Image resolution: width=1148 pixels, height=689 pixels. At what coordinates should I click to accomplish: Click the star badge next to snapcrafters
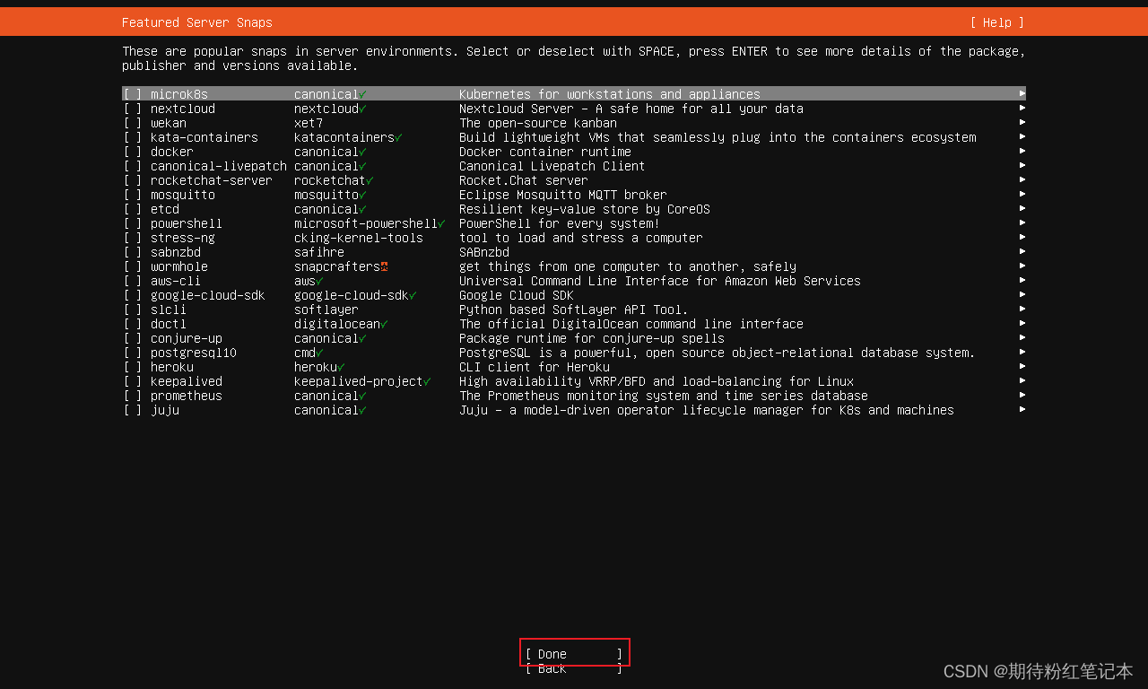tap(384, 266)
